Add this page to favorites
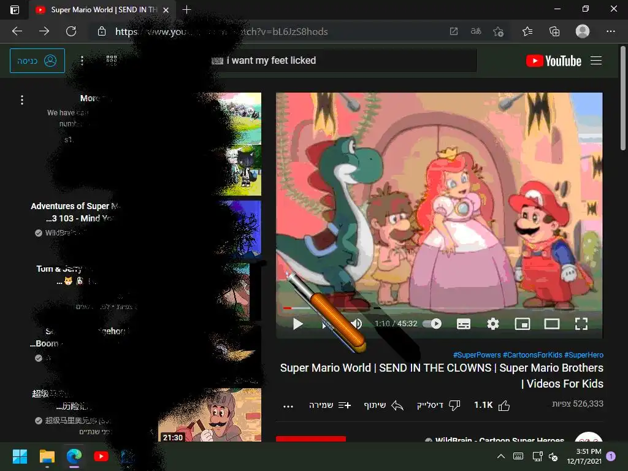 (x=498, y=31)
